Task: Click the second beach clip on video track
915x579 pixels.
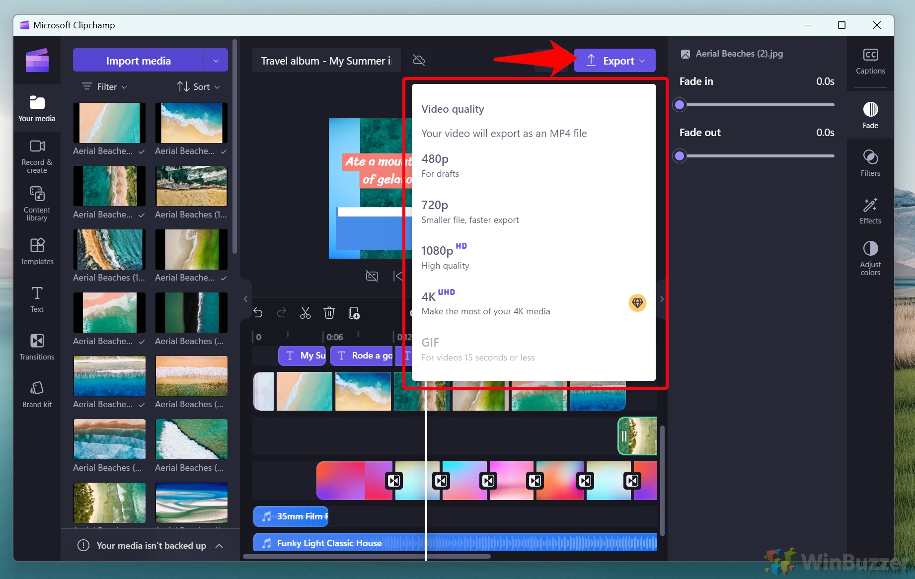Action: tap(363, 391)
